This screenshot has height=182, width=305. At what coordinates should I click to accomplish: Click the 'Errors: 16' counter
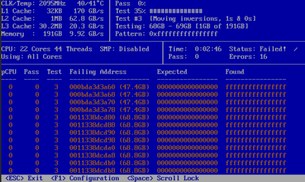click(x=248, y=56)
